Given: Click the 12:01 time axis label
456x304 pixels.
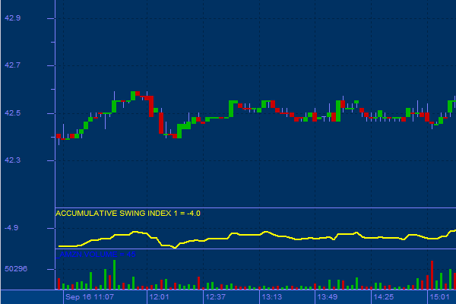Looking at the screenshot, I should (x=159, y=297).
